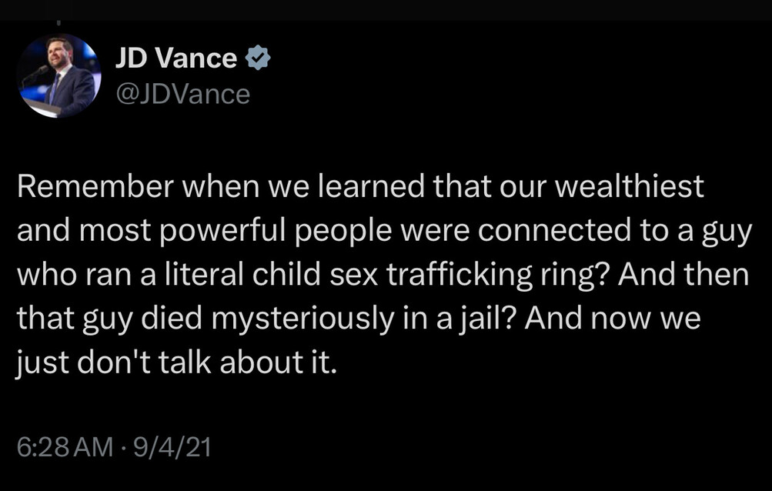Open the JD Vance display name
Screen dimensions: 772x491
click(176, 58)
